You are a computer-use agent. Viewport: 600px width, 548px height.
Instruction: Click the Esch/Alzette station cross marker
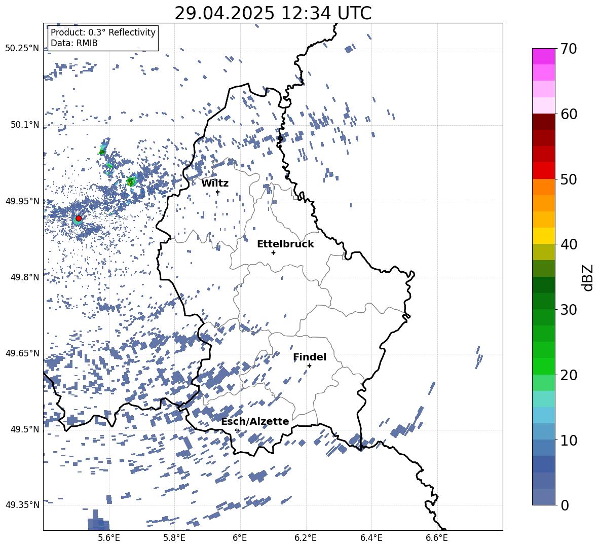point(237,430)
